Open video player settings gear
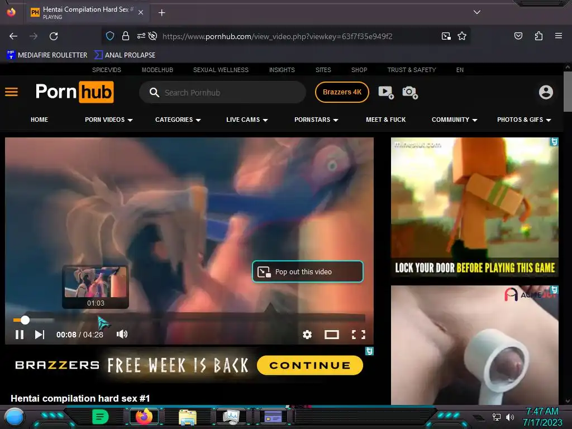 click(x=307, y=335)
